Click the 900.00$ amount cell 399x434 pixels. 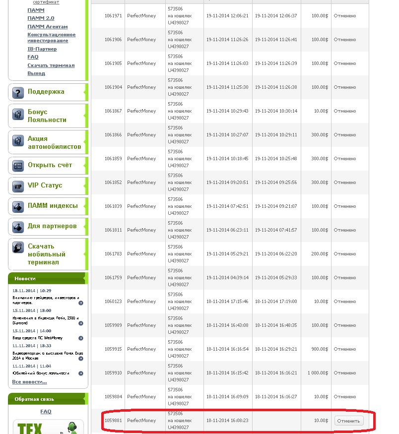320,349
